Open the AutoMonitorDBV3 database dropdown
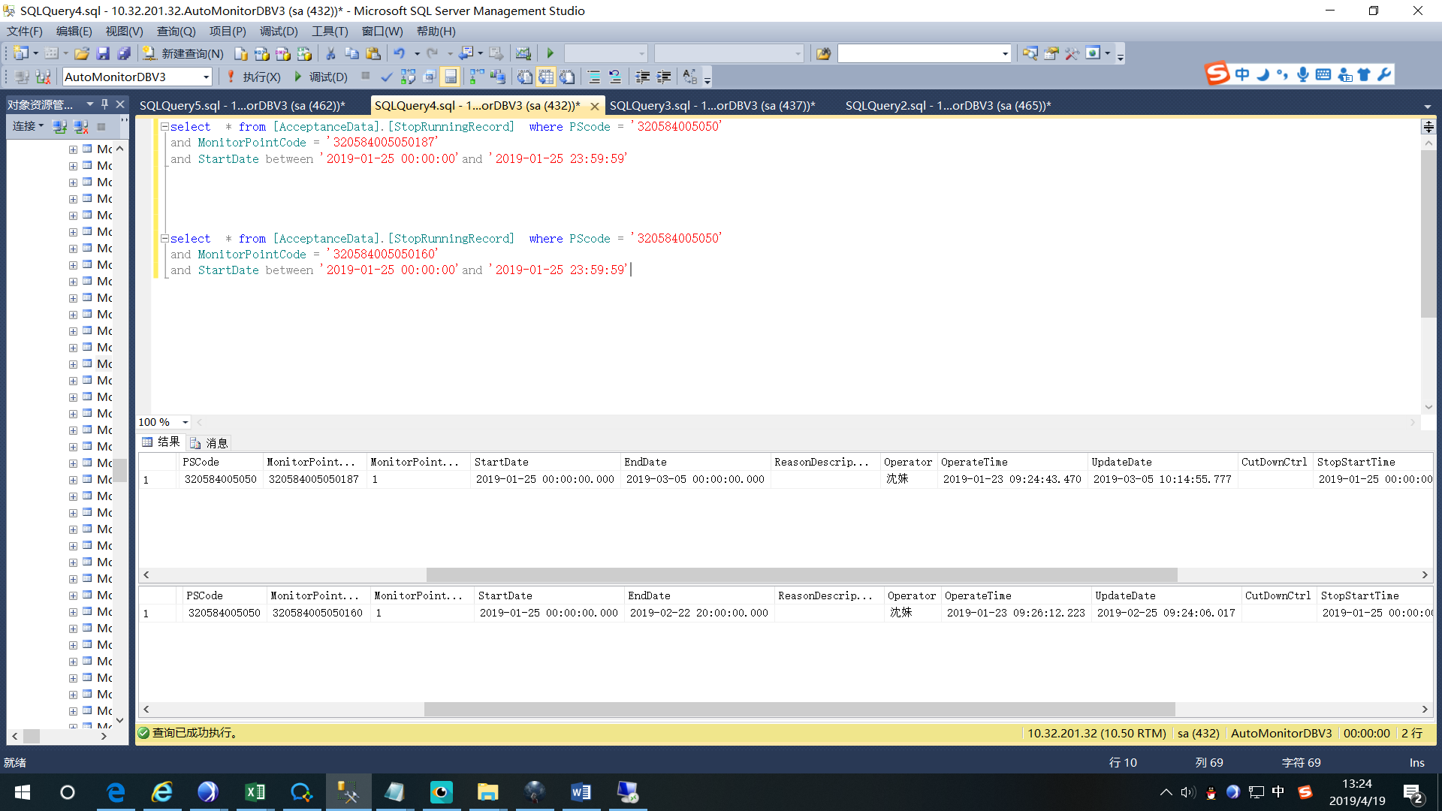Screen dimensions: 1442x811 (x=206, y=77)
